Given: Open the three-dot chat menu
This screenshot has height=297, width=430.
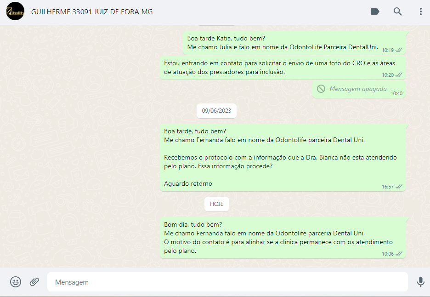Looking at the screenshot, I should [420, 11].
